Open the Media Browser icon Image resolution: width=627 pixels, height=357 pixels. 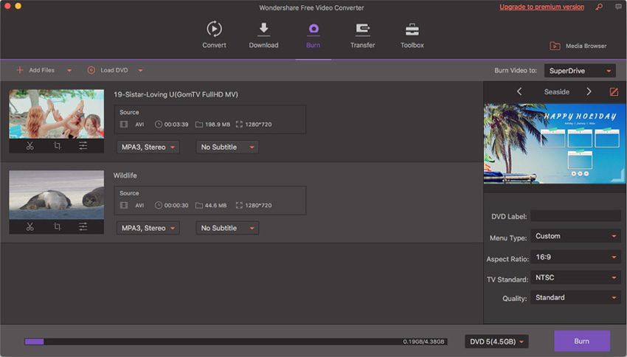(555, 46)
